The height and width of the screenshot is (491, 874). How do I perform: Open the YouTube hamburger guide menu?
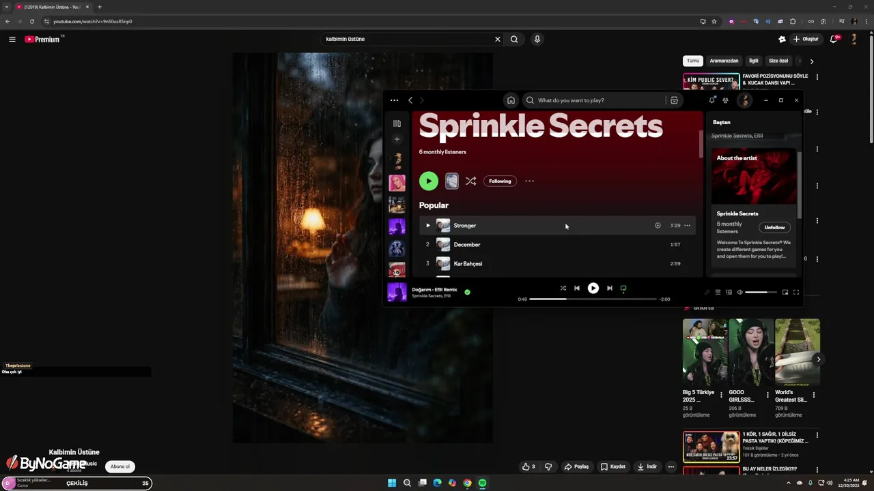click(x=12, y=40)
